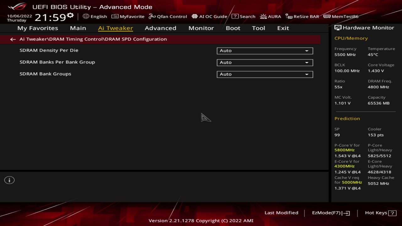Click the 100.00 MHz BCLK value
The width and height of the screenshot is (402, 226).
(347, 71)
